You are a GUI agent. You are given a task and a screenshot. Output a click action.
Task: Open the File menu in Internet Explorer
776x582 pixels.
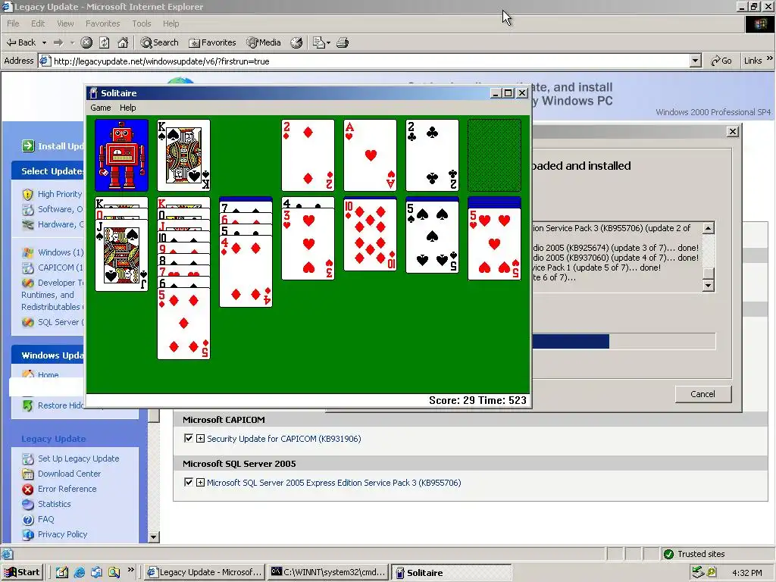click(13, 23)
